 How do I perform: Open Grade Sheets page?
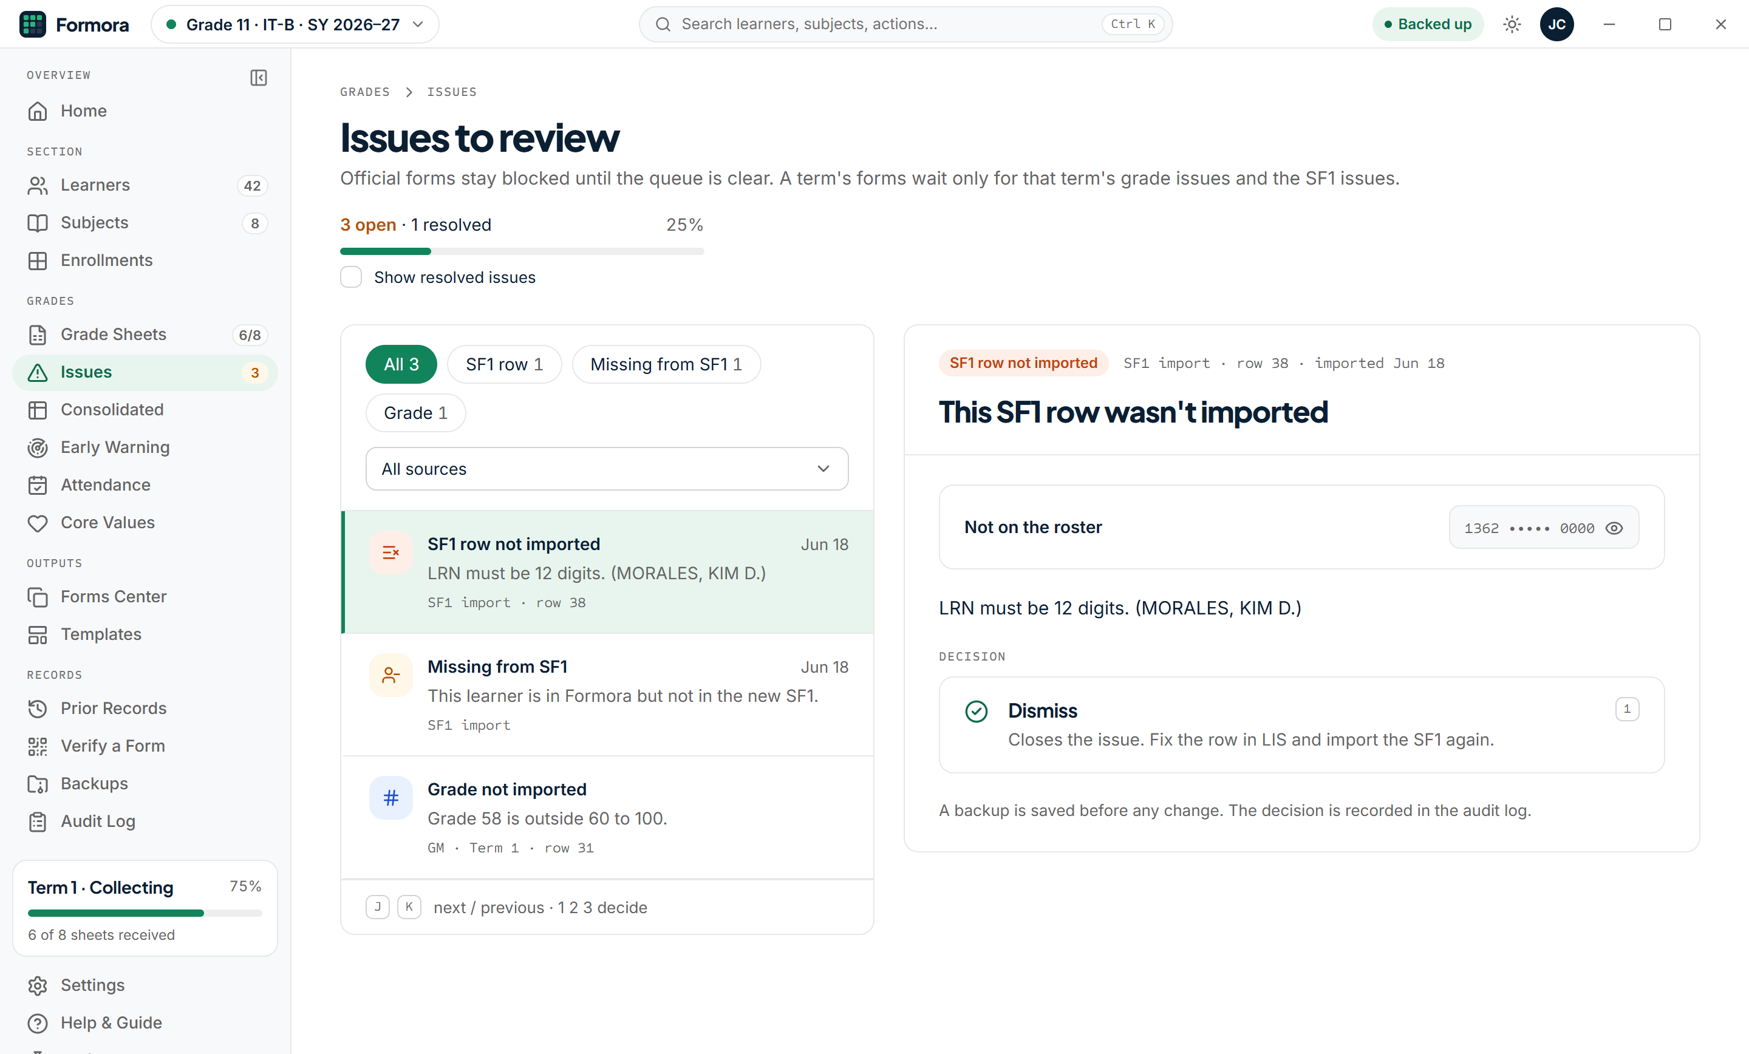(x=145, y=335)
